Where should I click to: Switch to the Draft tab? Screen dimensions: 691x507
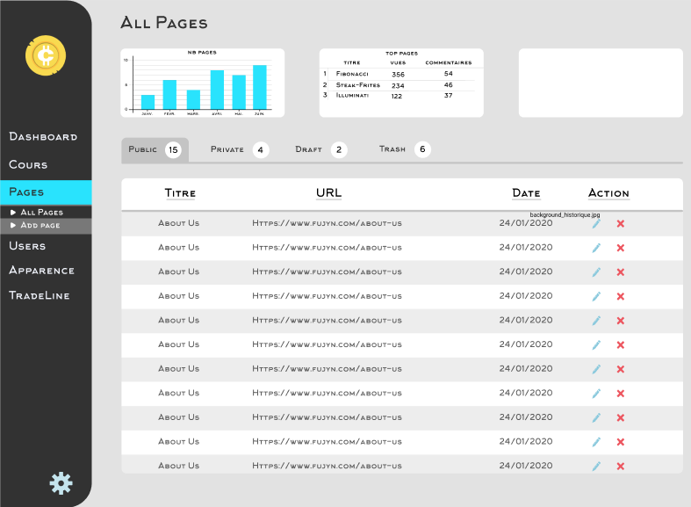coord(308,150)
